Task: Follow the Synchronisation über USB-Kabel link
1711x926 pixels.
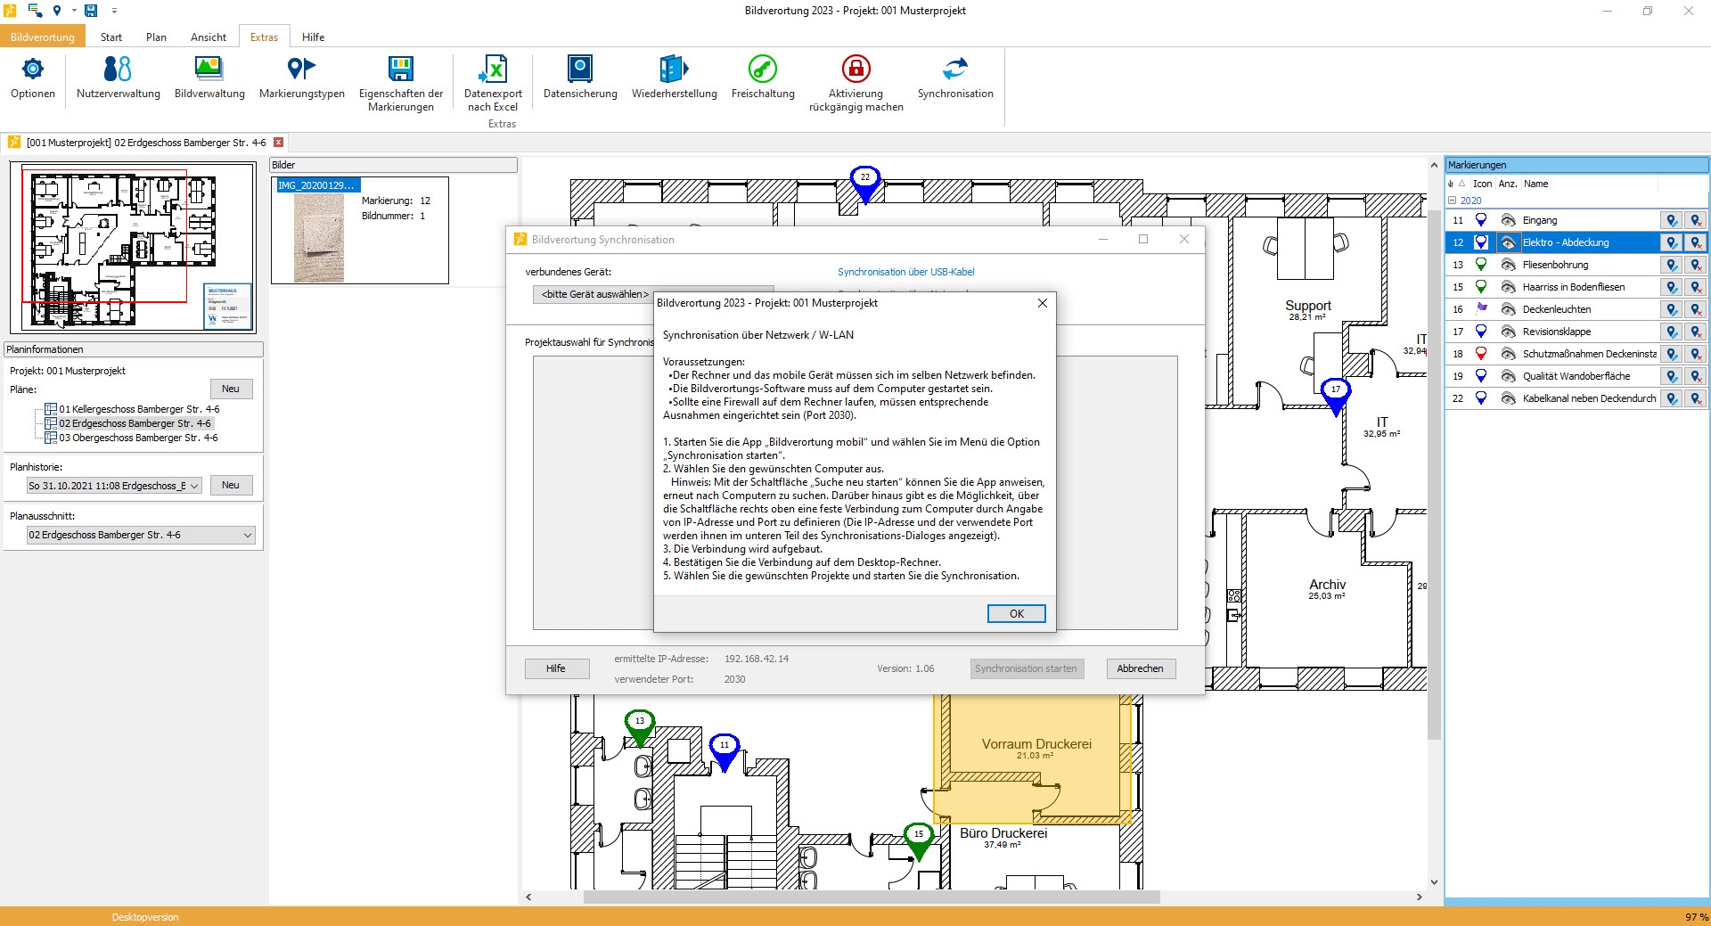Action: tap(906, 272)
